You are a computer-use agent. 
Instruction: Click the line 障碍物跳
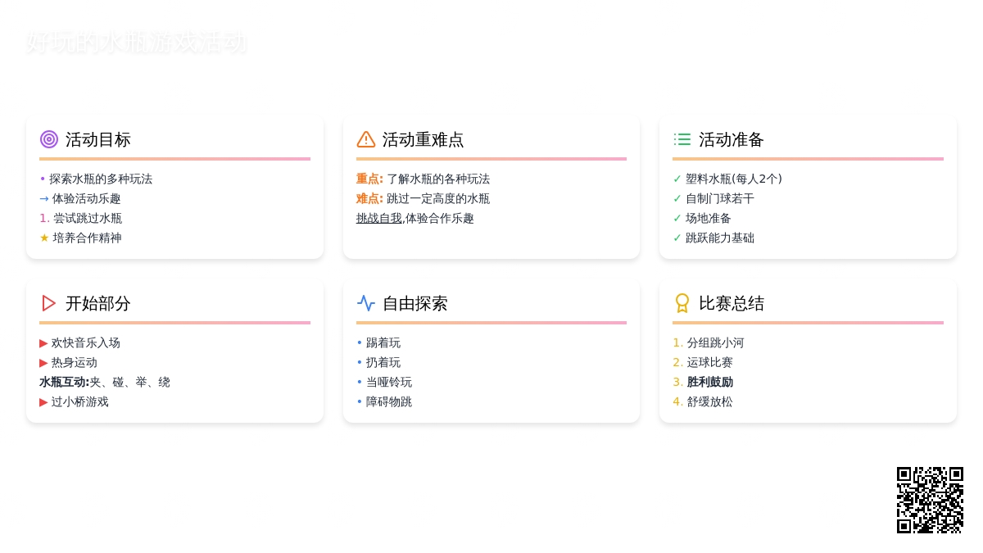pyautogui.click(x=389, y=401)
